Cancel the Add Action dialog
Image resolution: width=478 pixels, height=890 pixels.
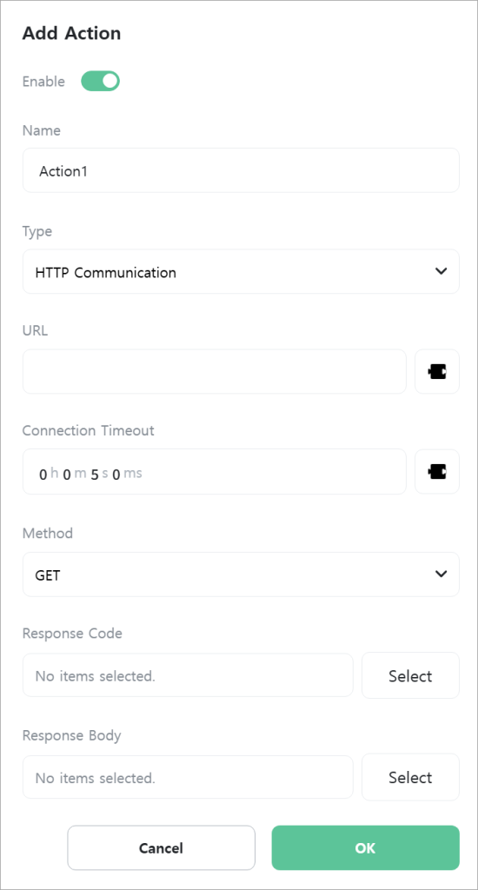[x=162, y=848]
